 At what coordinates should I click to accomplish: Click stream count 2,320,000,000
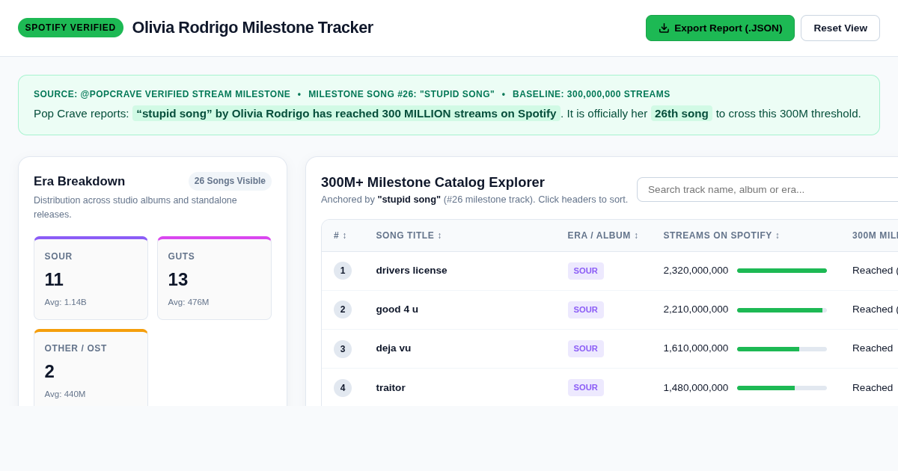pyautogui.click(x=696, y=271)
